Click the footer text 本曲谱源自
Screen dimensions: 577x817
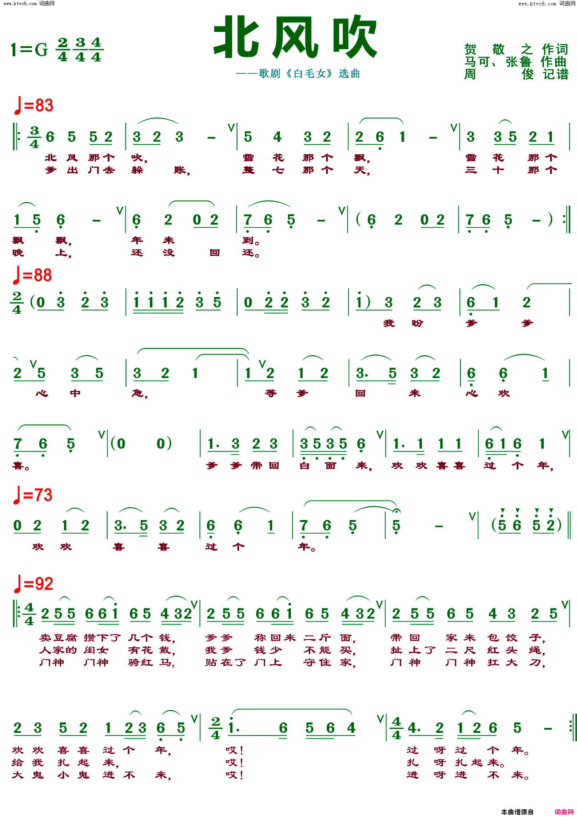click(517, 812)
